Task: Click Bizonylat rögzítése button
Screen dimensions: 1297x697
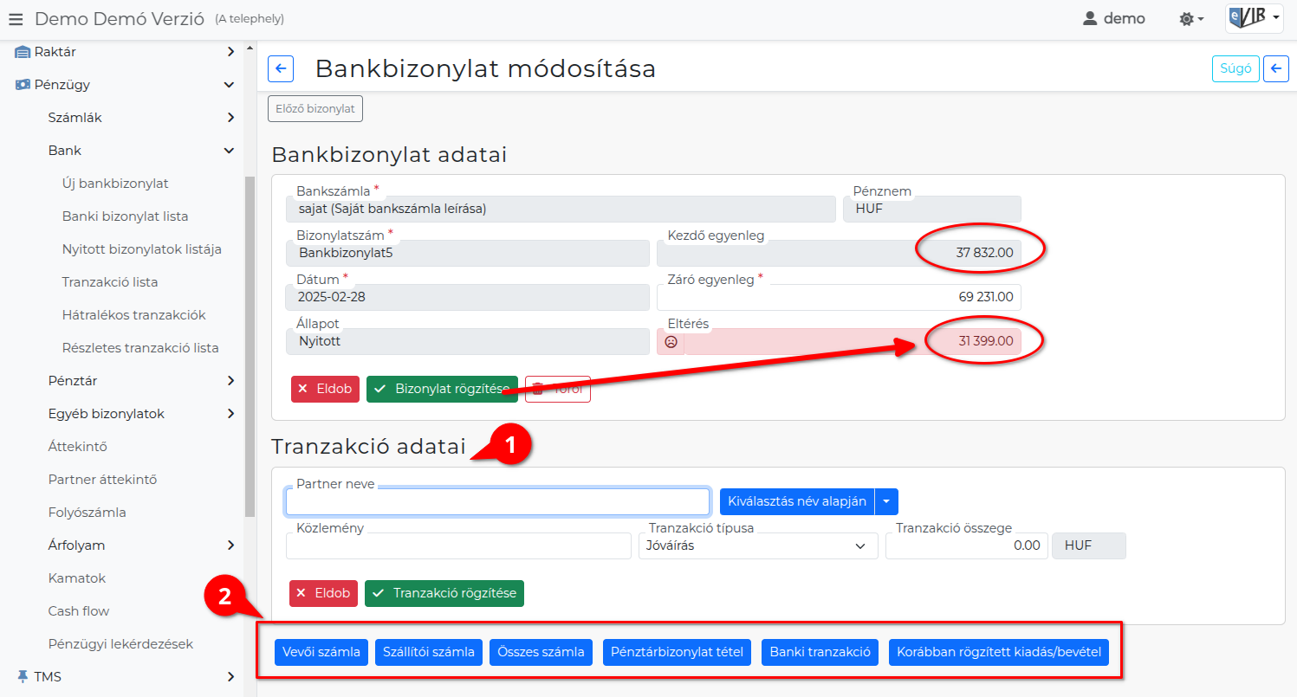Action: click(x=442, y=389)
